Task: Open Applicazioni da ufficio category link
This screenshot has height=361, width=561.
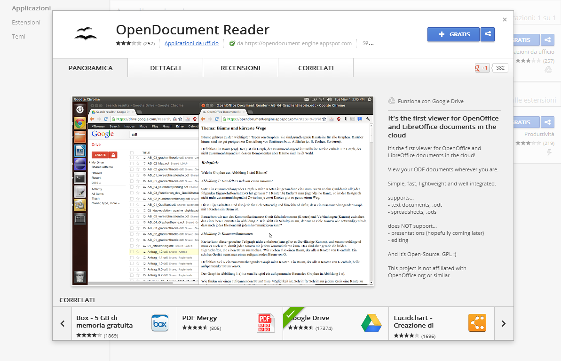Action: (191, 43)
